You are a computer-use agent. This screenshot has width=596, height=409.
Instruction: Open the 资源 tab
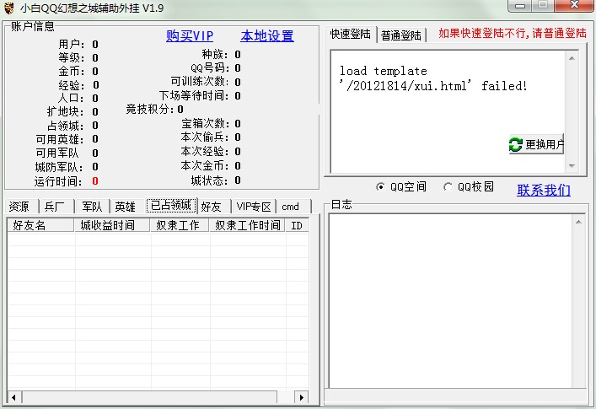(19, 207)
